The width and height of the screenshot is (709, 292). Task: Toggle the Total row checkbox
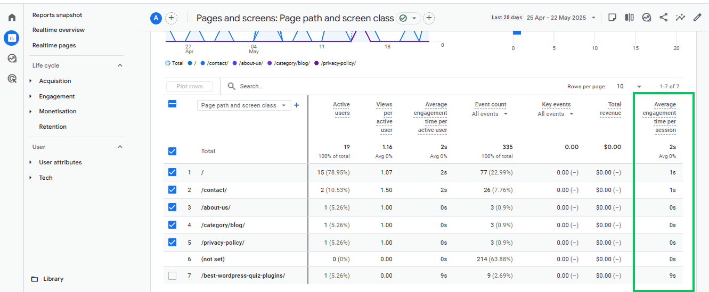[172, 151]
